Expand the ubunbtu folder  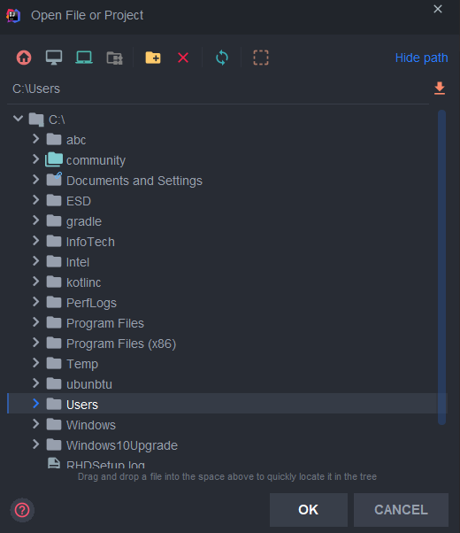click(35, 383)
